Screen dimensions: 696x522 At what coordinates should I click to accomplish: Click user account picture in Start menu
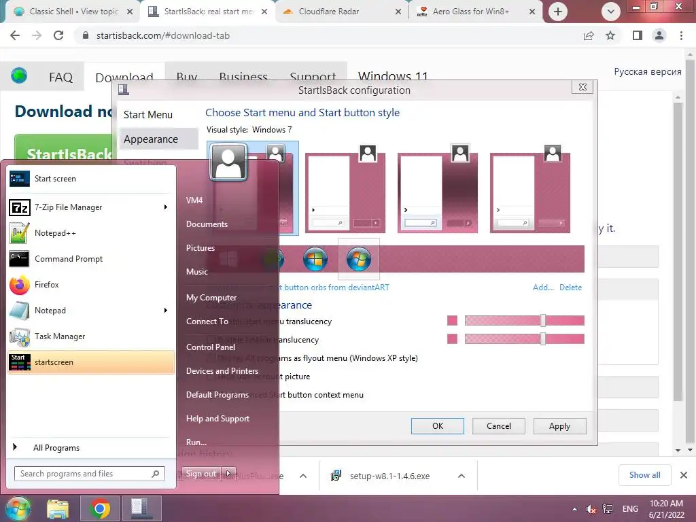pos(228,162)
